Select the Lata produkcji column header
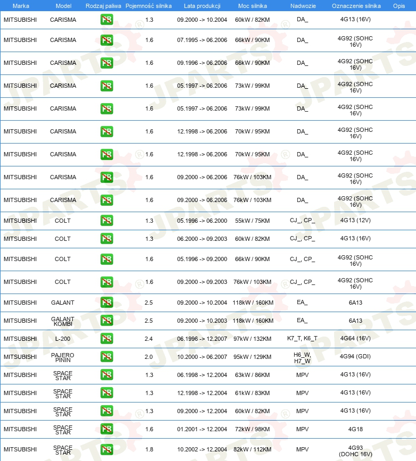This screenshot has height=461, width=416. click(x=202, y=6)
